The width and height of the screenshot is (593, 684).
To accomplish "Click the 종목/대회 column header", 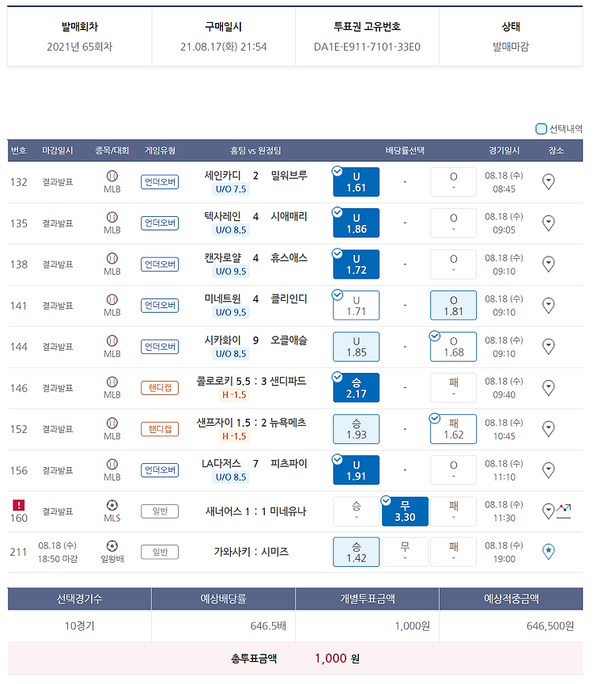I will (x=112, y=150).
